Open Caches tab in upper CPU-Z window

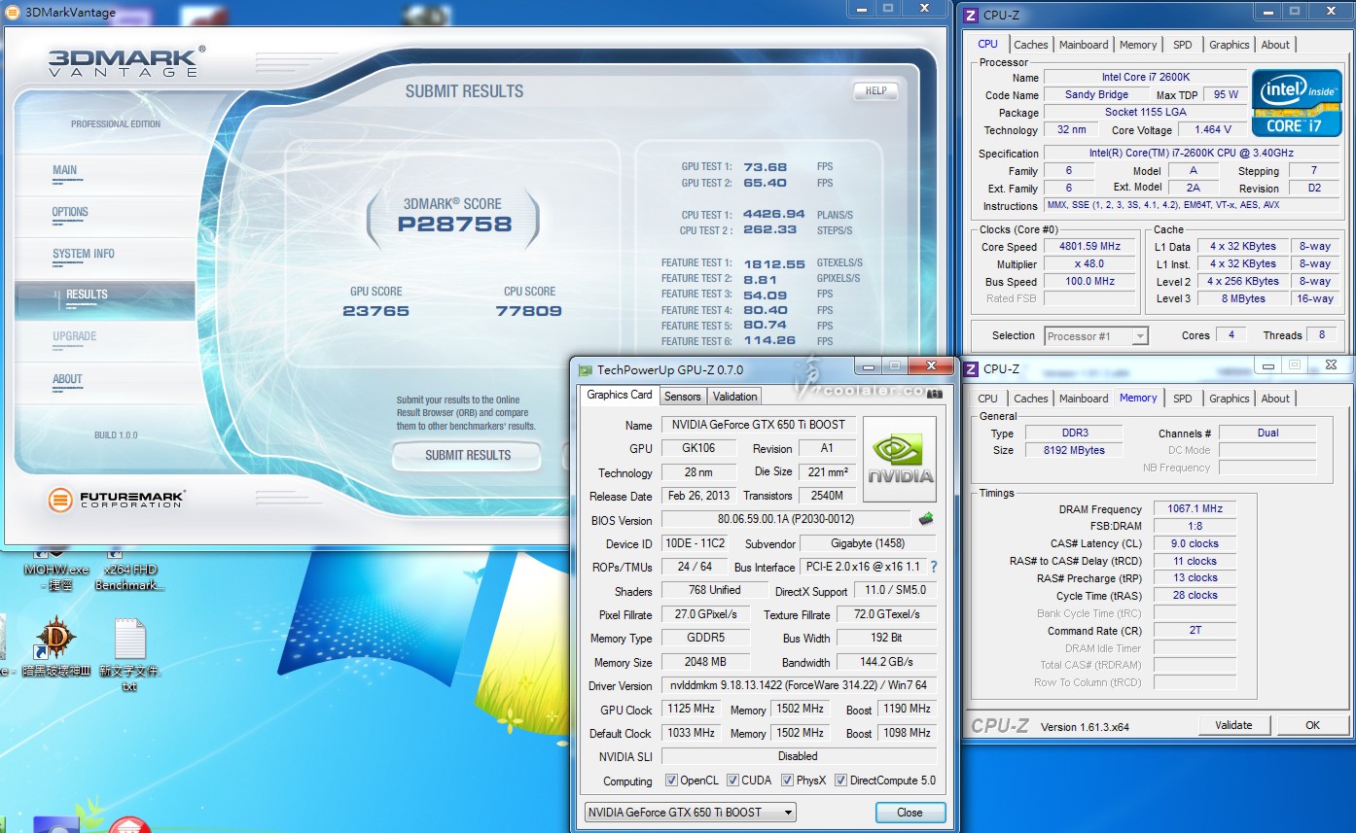(1031, 45)
